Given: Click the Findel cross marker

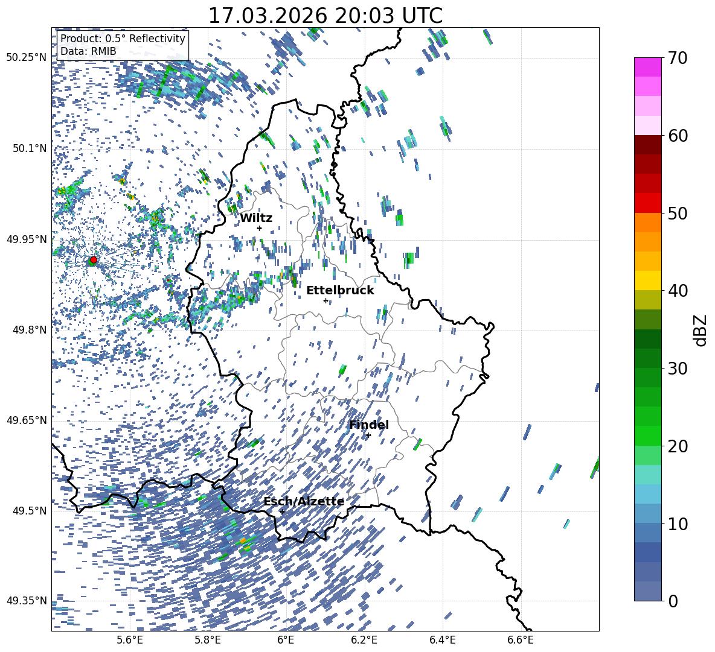Looking at the screenshot, I should 368,435.
